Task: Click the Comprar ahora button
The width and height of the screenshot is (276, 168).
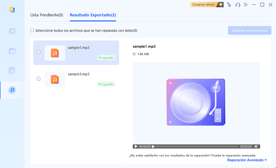Action: point(207,5)
